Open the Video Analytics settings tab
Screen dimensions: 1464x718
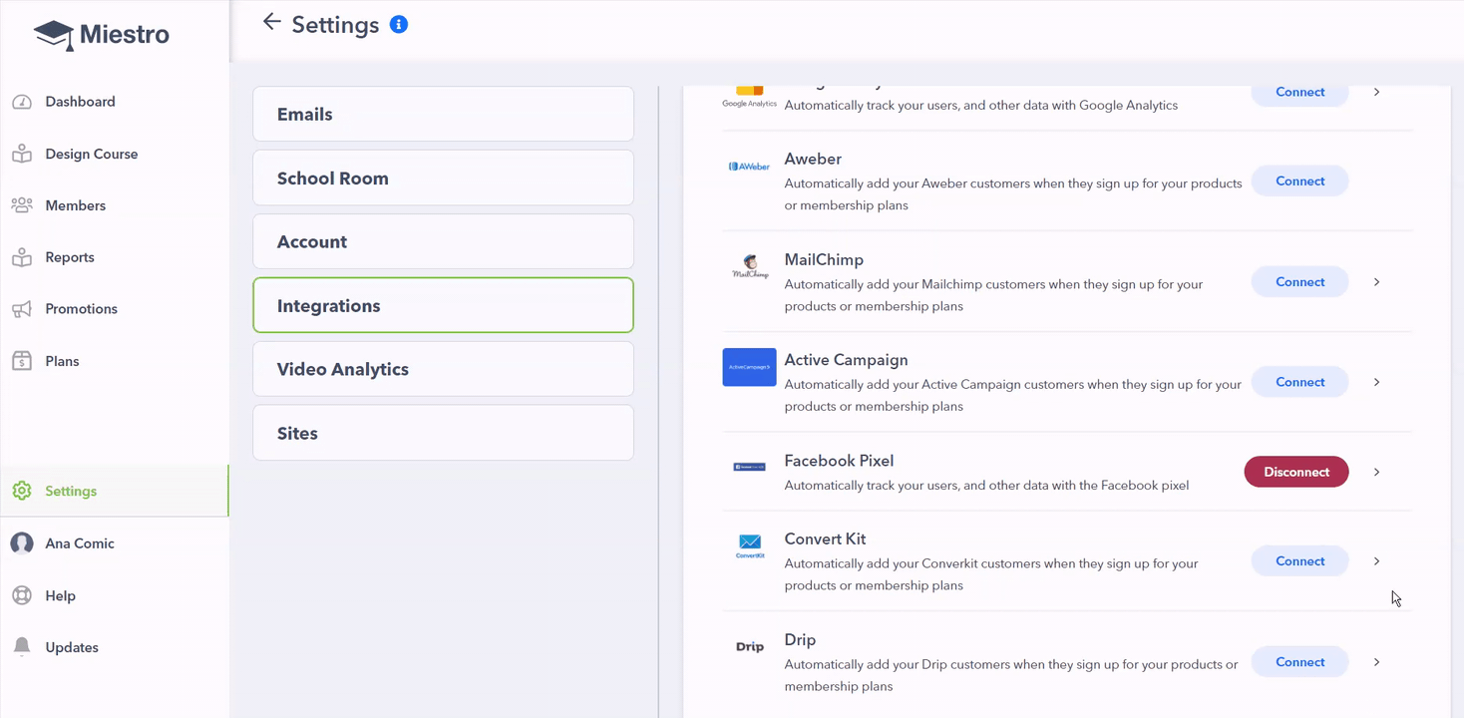click(443, 369)
